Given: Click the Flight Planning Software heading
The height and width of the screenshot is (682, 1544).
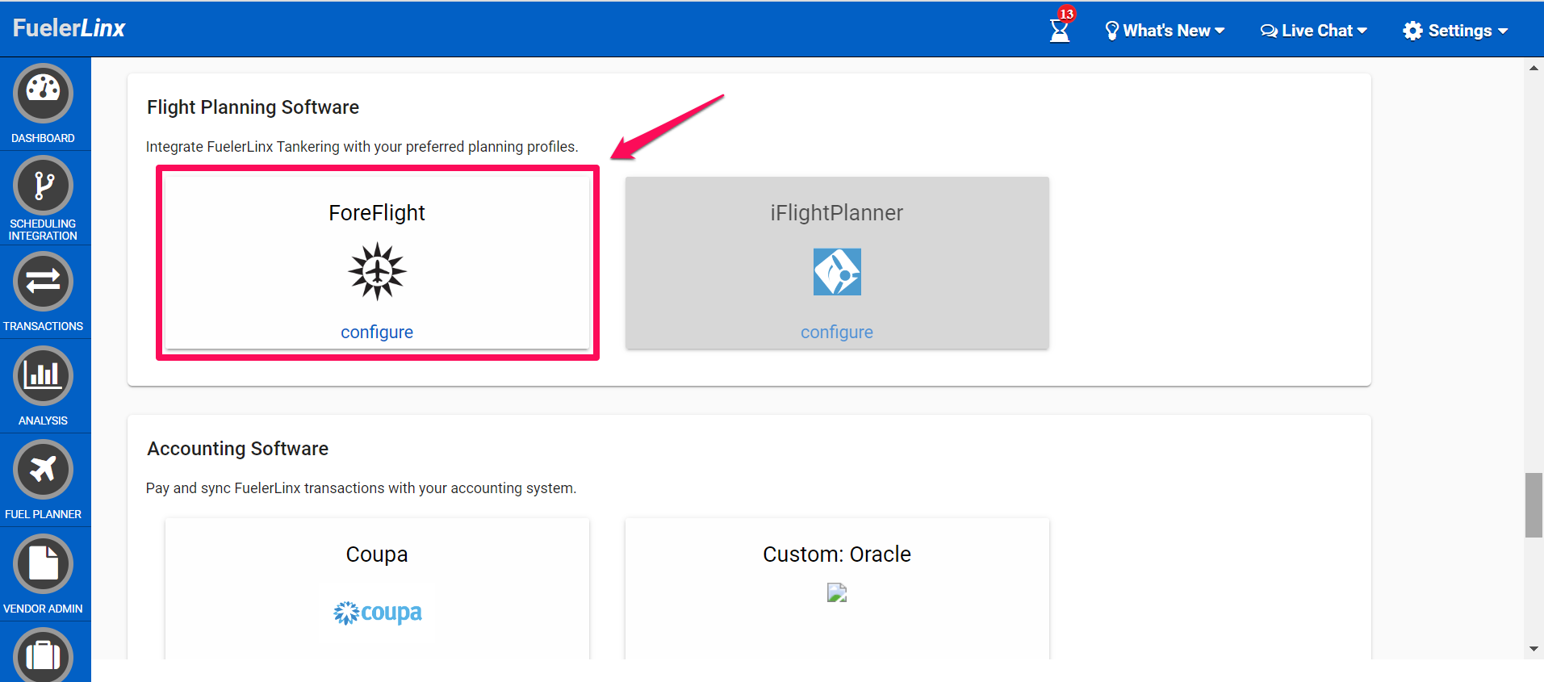Looking at the screenshot, I should 253,107.
